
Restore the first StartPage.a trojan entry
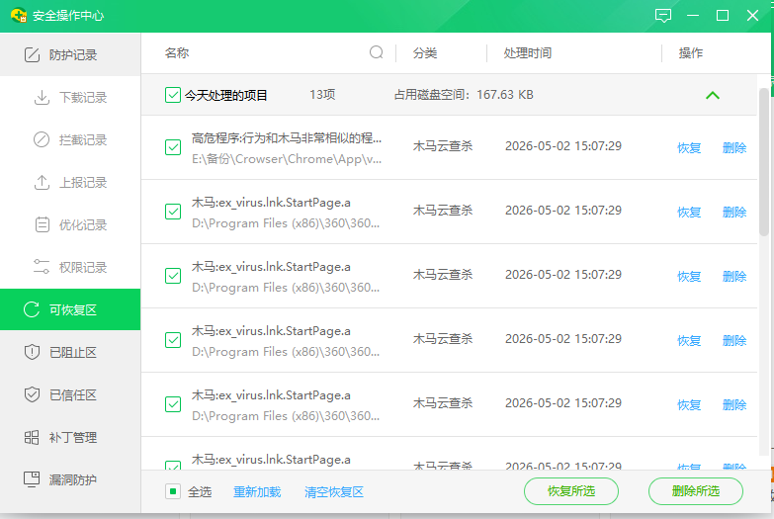pos(689,212)
